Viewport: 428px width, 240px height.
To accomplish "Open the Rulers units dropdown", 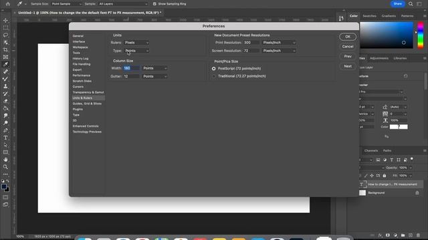I will click(136, 43).
